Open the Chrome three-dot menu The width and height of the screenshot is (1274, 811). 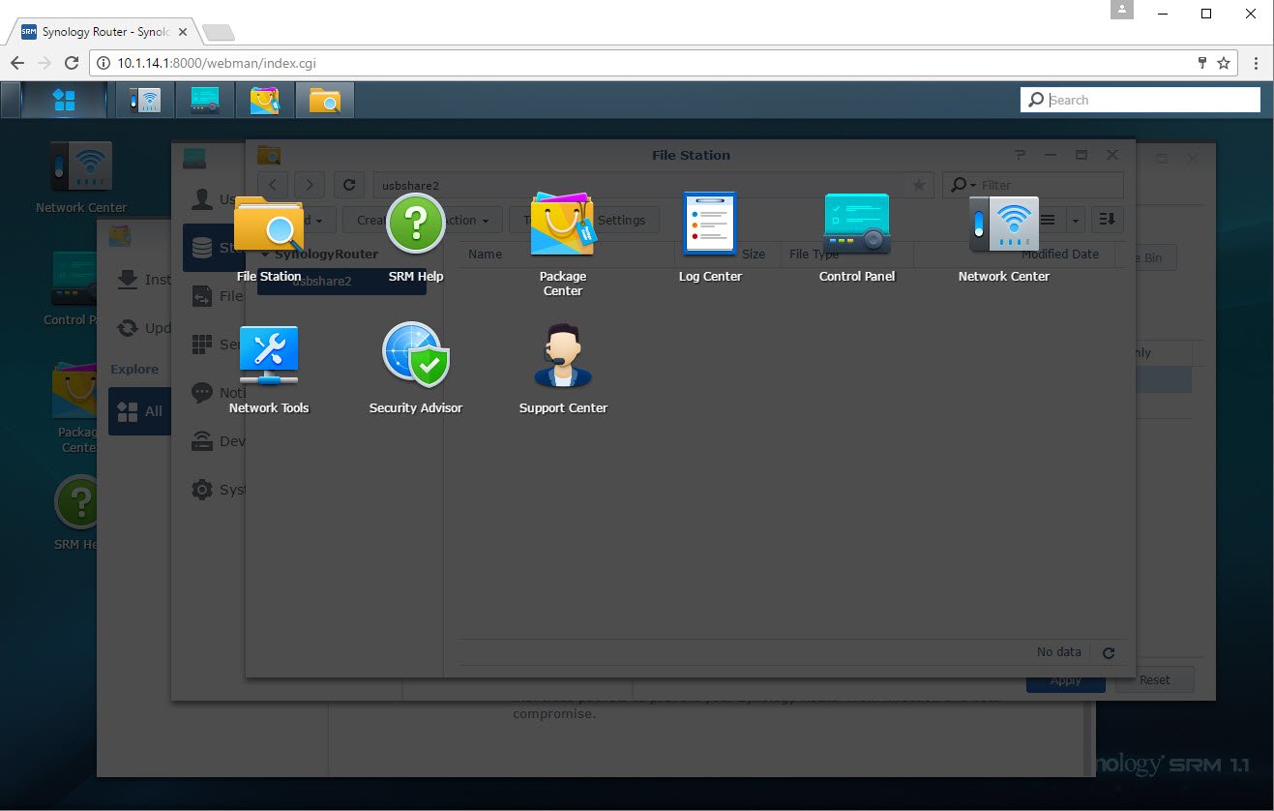pyautogui.click(x=1256, y=63)
